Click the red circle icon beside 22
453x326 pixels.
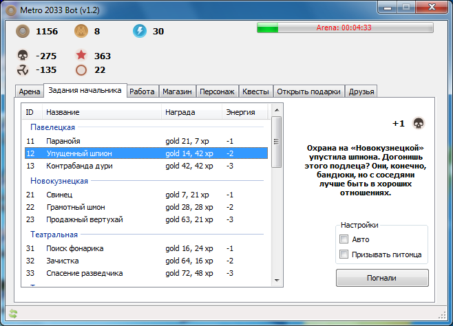pyautogui.click(x=81, y=69)
